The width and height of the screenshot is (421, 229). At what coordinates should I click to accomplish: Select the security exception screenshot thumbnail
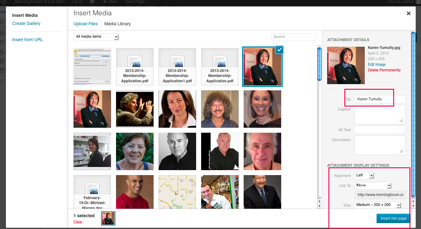coord(92,67)
